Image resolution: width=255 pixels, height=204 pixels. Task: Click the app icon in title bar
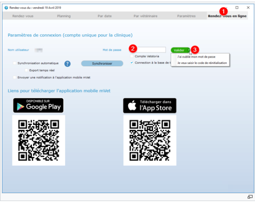tap(6, 8)
